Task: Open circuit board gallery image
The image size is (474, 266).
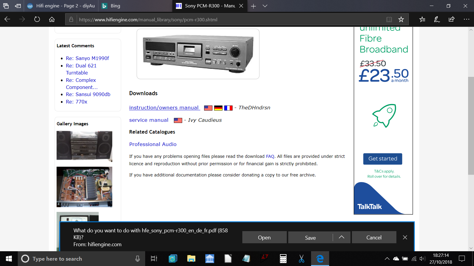Action: pos(84,187)
